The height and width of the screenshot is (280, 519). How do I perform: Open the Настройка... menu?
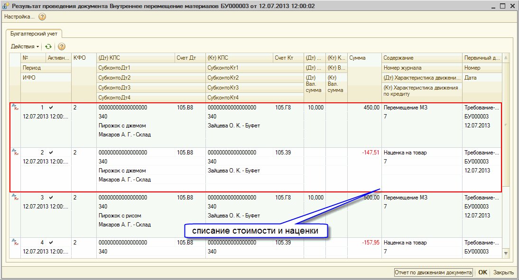tap(19, 17)
